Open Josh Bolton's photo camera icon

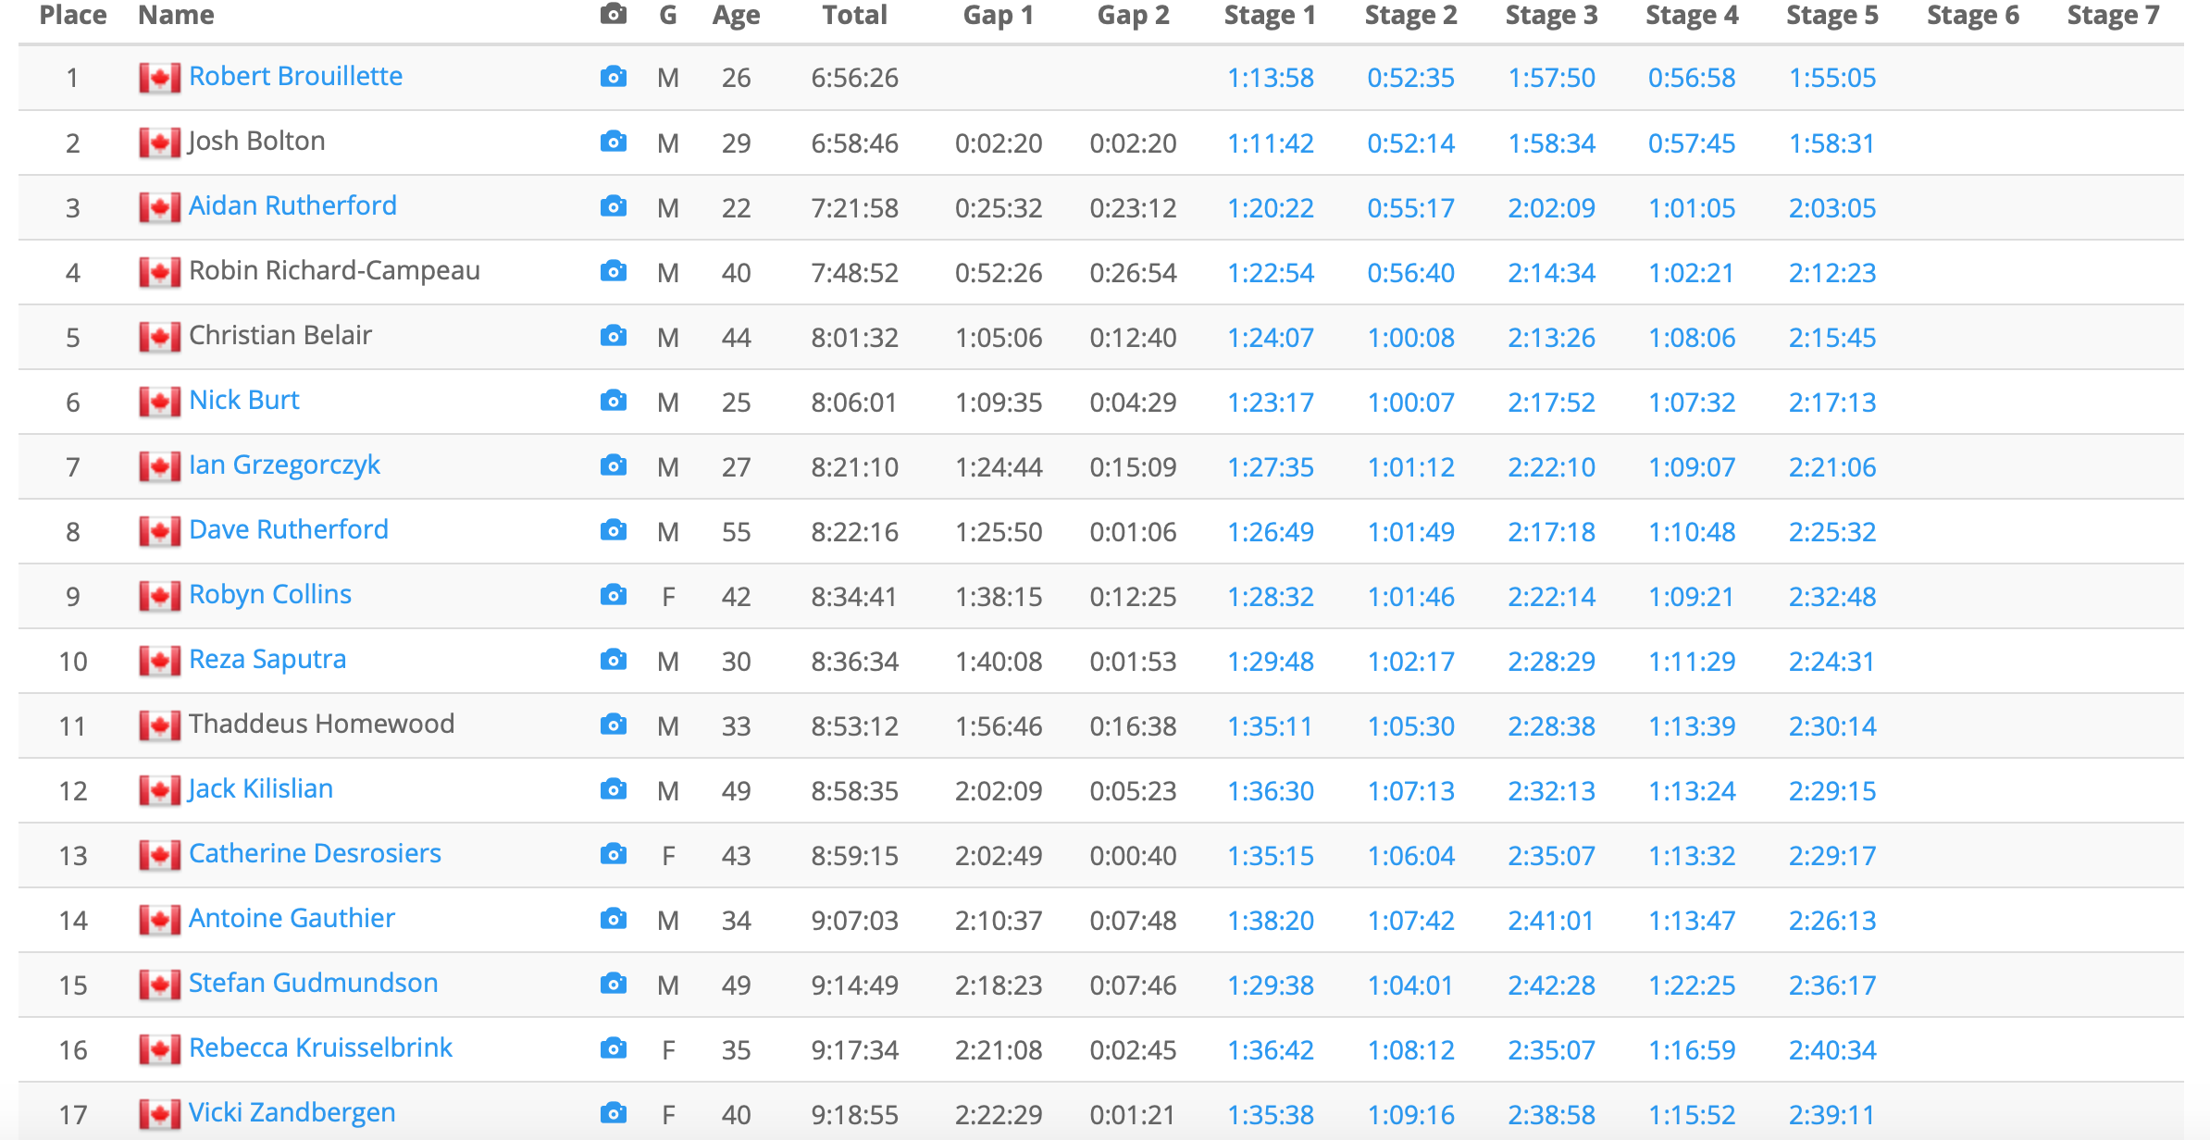point(613,142)
